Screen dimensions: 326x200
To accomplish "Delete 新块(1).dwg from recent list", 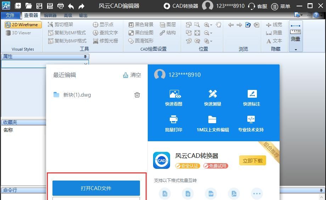I will (x=137, y=95).
